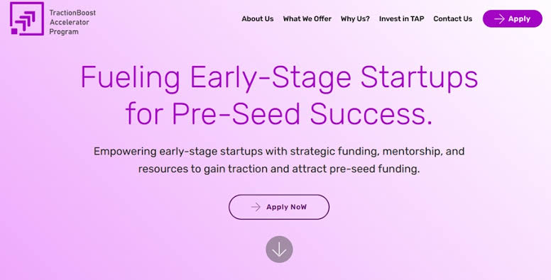Image resolution: width=551 pixels, height=280 pixels.
Task: Click the Apply NoW text label
Action: click(x=286, y=207)
